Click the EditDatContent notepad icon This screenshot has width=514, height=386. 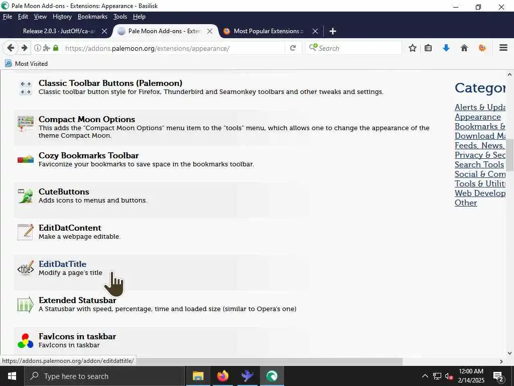tap(26, 232)
